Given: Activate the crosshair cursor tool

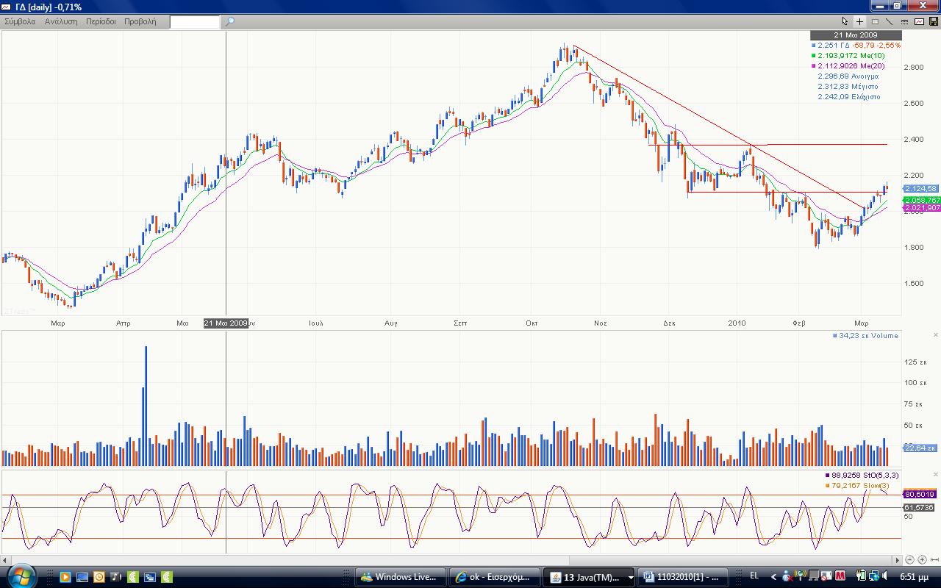Looking at the screenshot, I should coord(859,21).
